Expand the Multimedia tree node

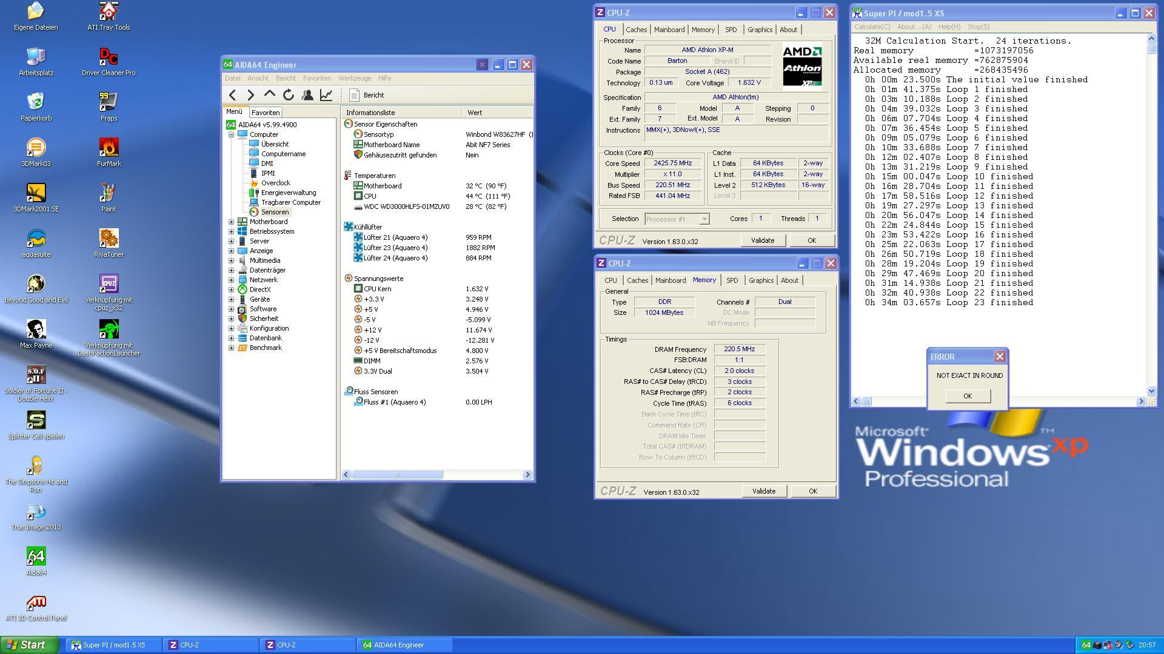pyautogui.click(x=231, y=260)
